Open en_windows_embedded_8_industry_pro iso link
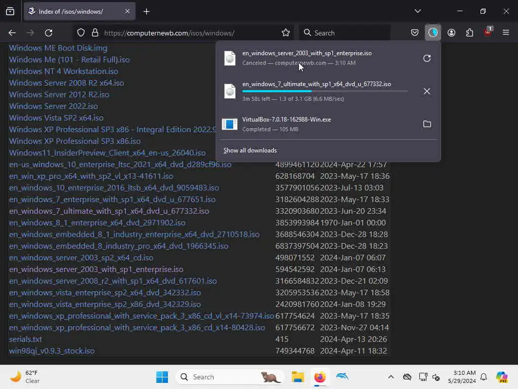The image size is (518, 389). 118,246
